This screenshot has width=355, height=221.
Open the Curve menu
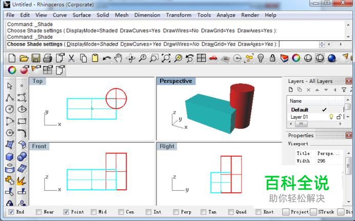tap(60, 15)
